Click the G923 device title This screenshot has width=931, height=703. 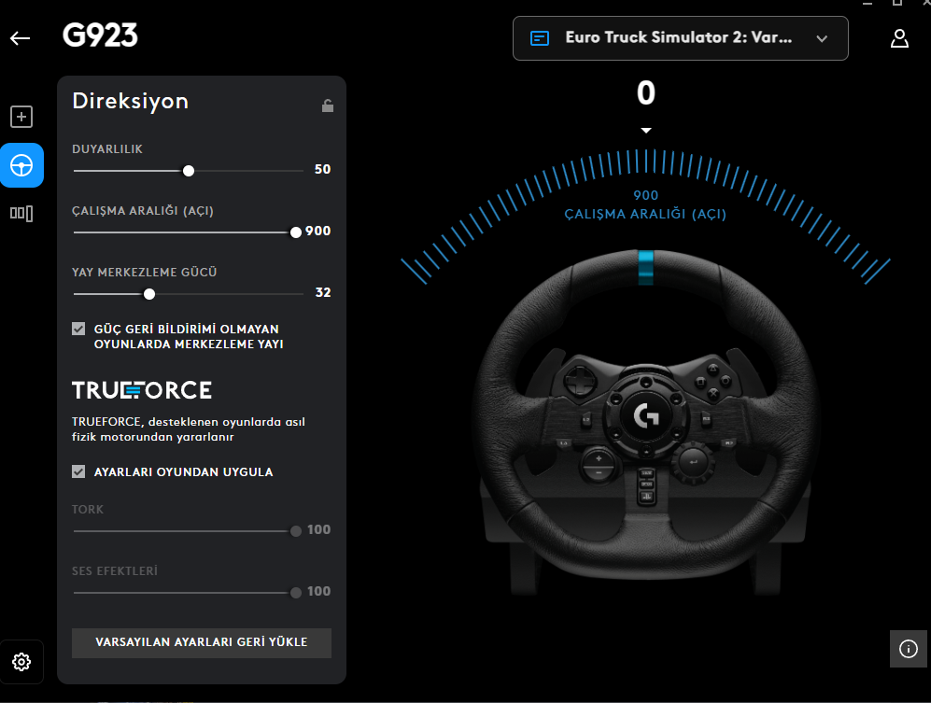(100, 35)
